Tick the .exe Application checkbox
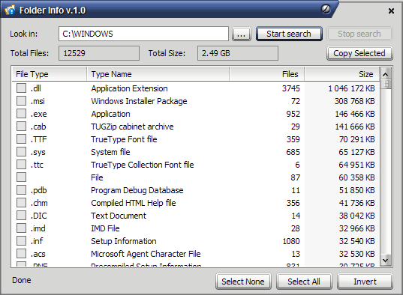 (21, 113)
